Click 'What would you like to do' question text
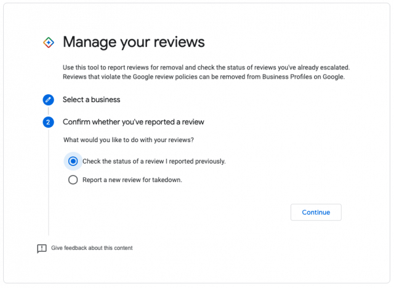Viewport: 394px width, 288px height. pos(129,140)
